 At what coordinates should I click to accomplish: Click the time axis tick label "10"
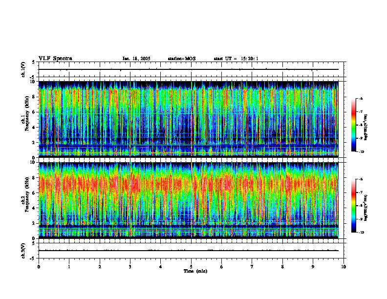(344, 267)
